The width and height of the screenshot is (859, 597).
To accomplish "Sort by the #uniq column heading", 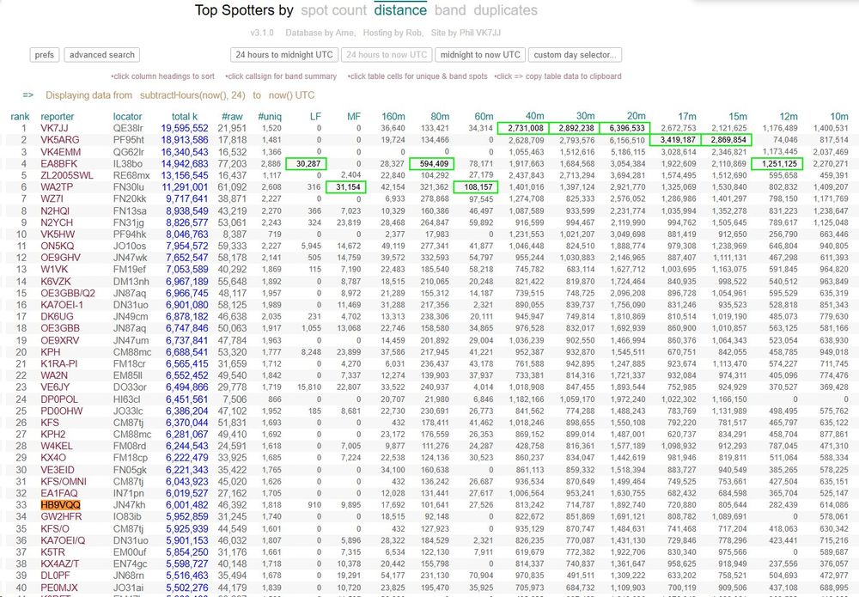I will click(270, 116).
